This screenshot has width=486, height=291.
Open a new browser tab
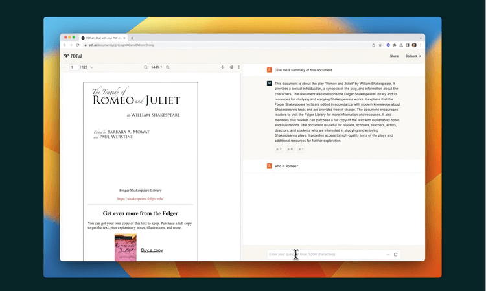point(132,38)
